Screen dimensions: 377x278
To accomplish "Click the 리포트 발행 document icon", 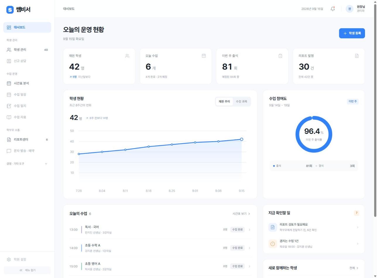I will (x=357, y=56).
